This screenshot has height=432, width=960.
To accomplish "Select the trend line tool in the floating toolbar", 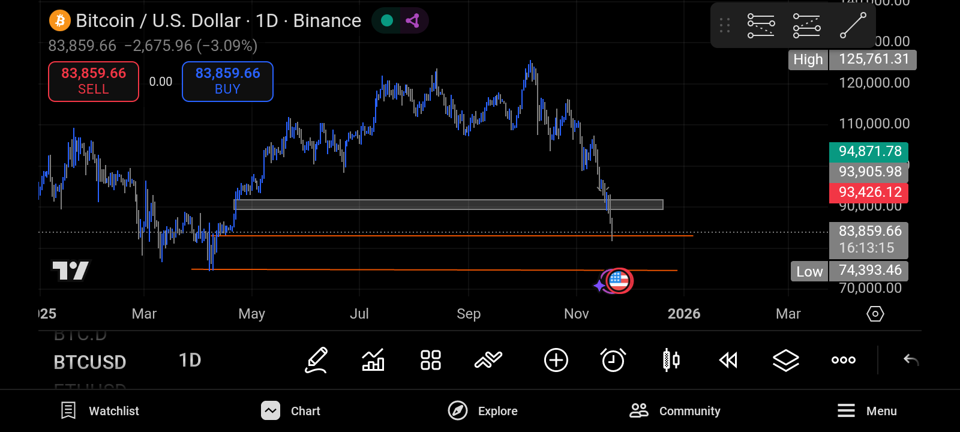I will (853, 25).
